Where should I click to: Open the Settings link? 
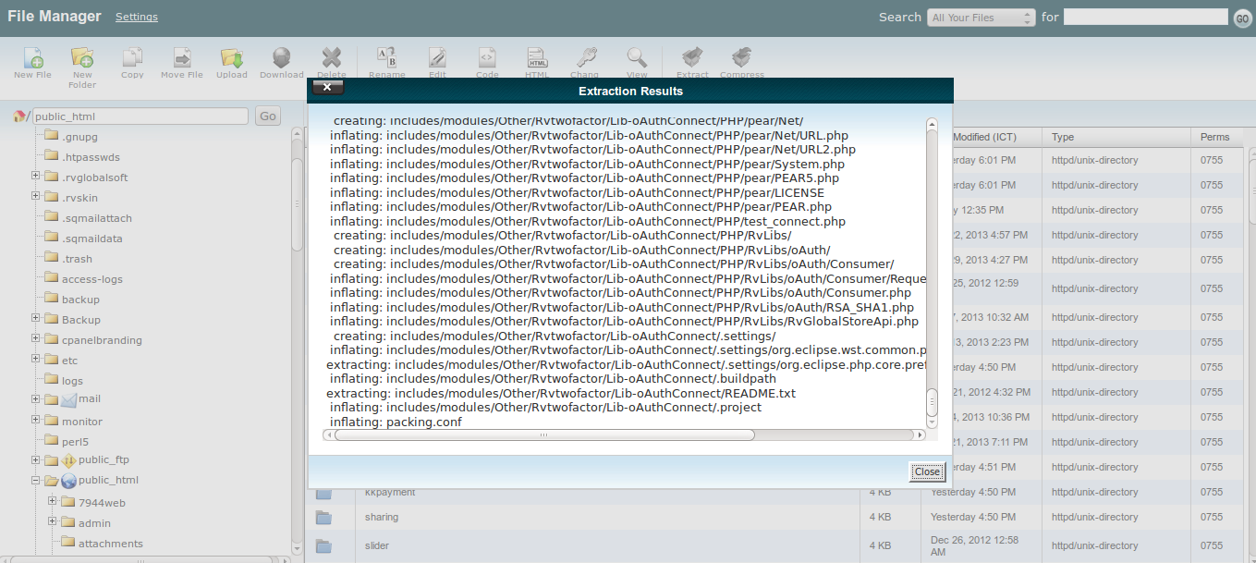(137, 17)
